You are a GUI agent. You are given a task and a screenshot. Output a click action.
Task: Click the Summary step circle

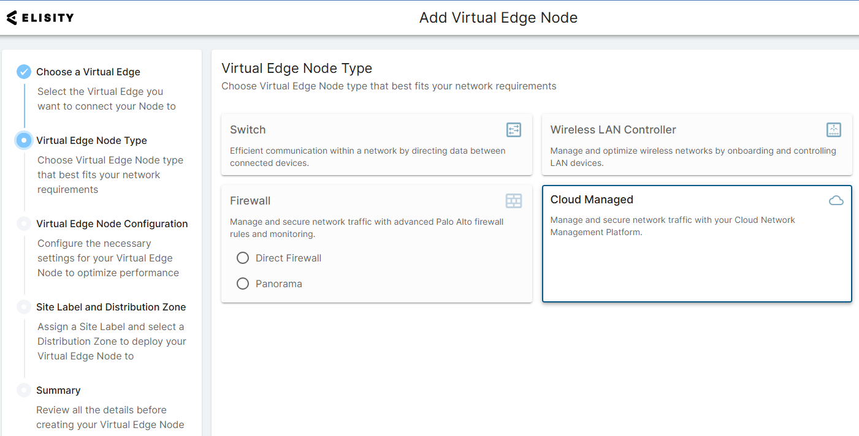click(24, 390)
